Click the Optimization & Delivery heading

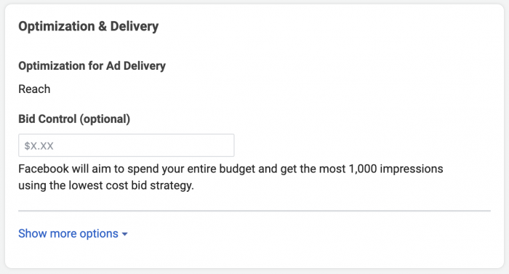pos(88,26)
